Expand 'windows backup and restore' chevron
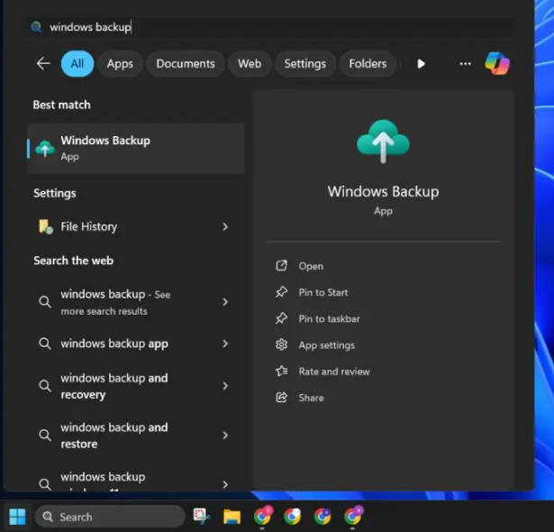Viewport: 554px width, 532px height. 225,436
